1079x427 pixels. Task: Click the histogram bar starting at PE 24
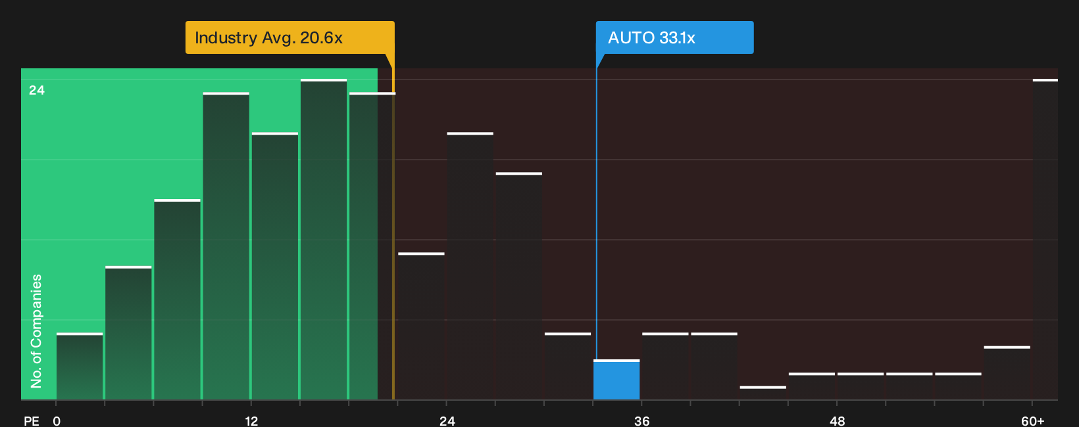pyautogui.click(x=470, y=266)
